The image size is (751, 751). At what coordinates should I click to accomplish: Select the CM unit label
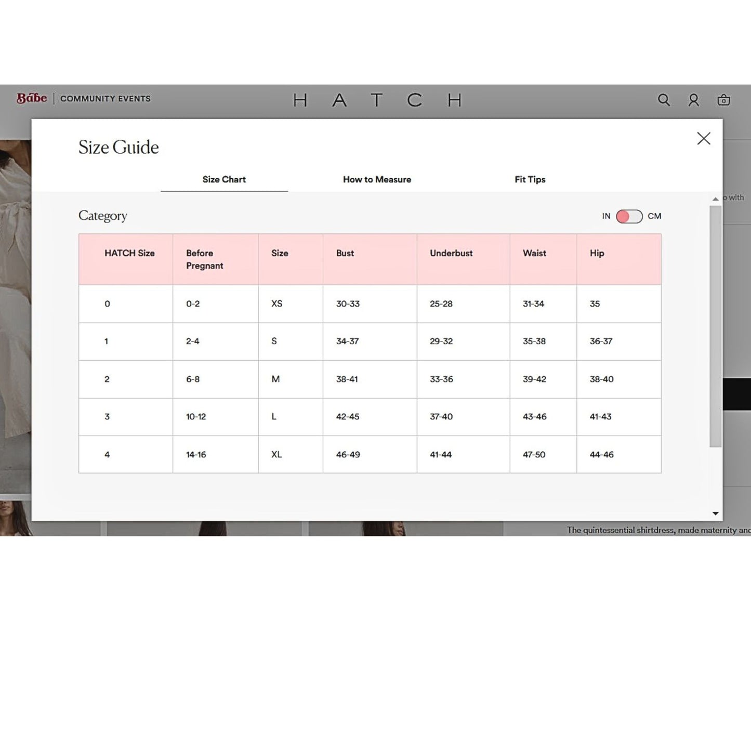[x=654, y=216]
